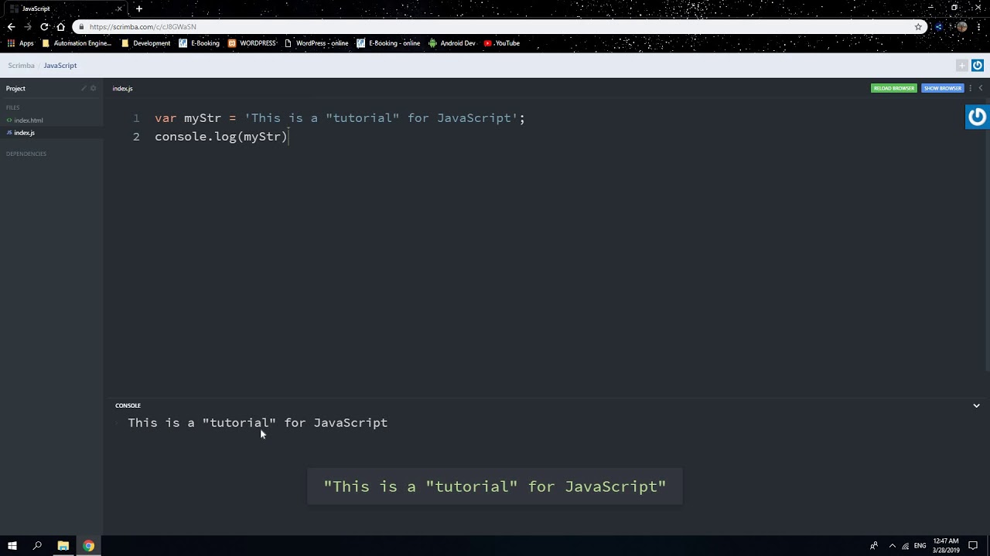
Task: Click the blue share extension icon
Action: pyautogui.click(x=939, y=26)
